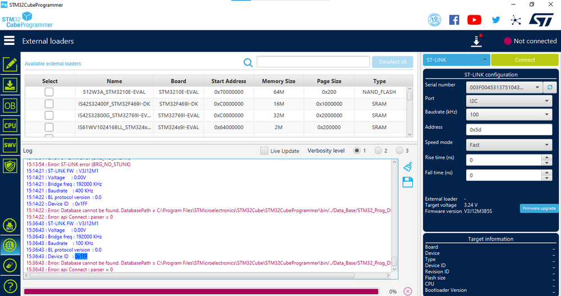
Task: Open the beta bug feature icon
Action: pyautogui.click(x=10, y=225)
